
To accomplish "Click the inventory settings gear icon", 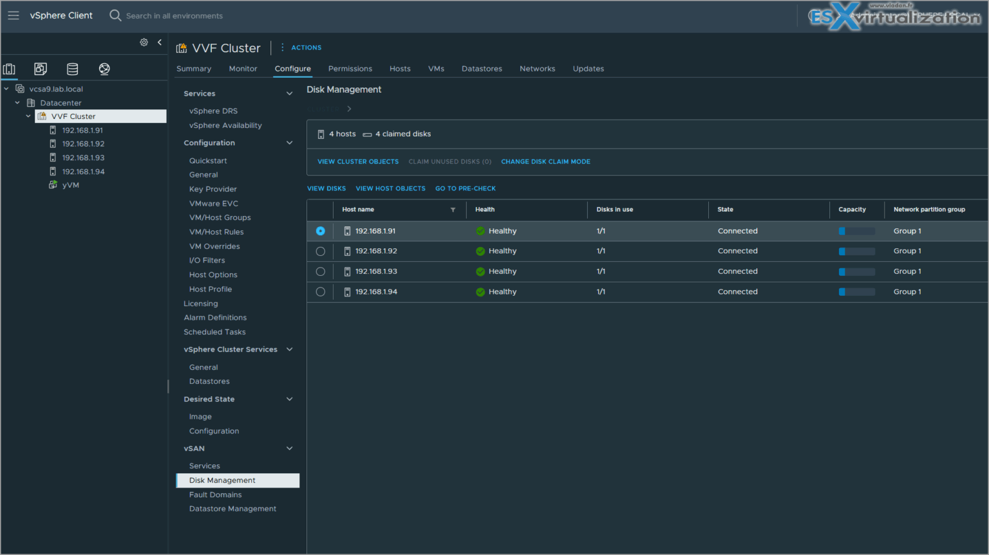I will (x=144, y=42).
